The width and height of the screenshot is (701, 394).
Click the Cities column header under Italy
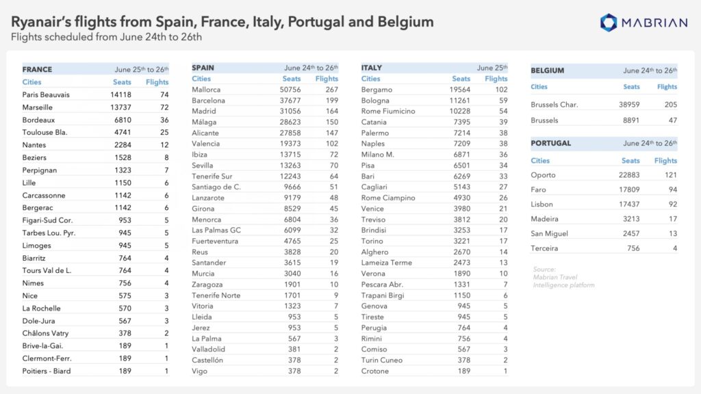370,79
